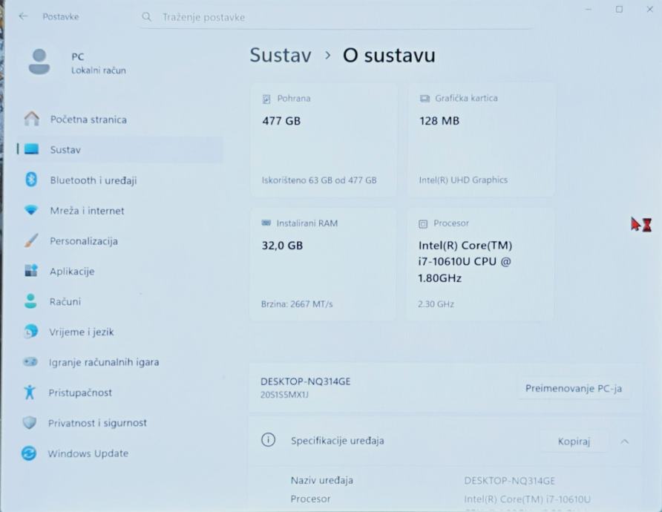Open Aplikacije settings section
The image size is (662, 512).
pos(120,271)
